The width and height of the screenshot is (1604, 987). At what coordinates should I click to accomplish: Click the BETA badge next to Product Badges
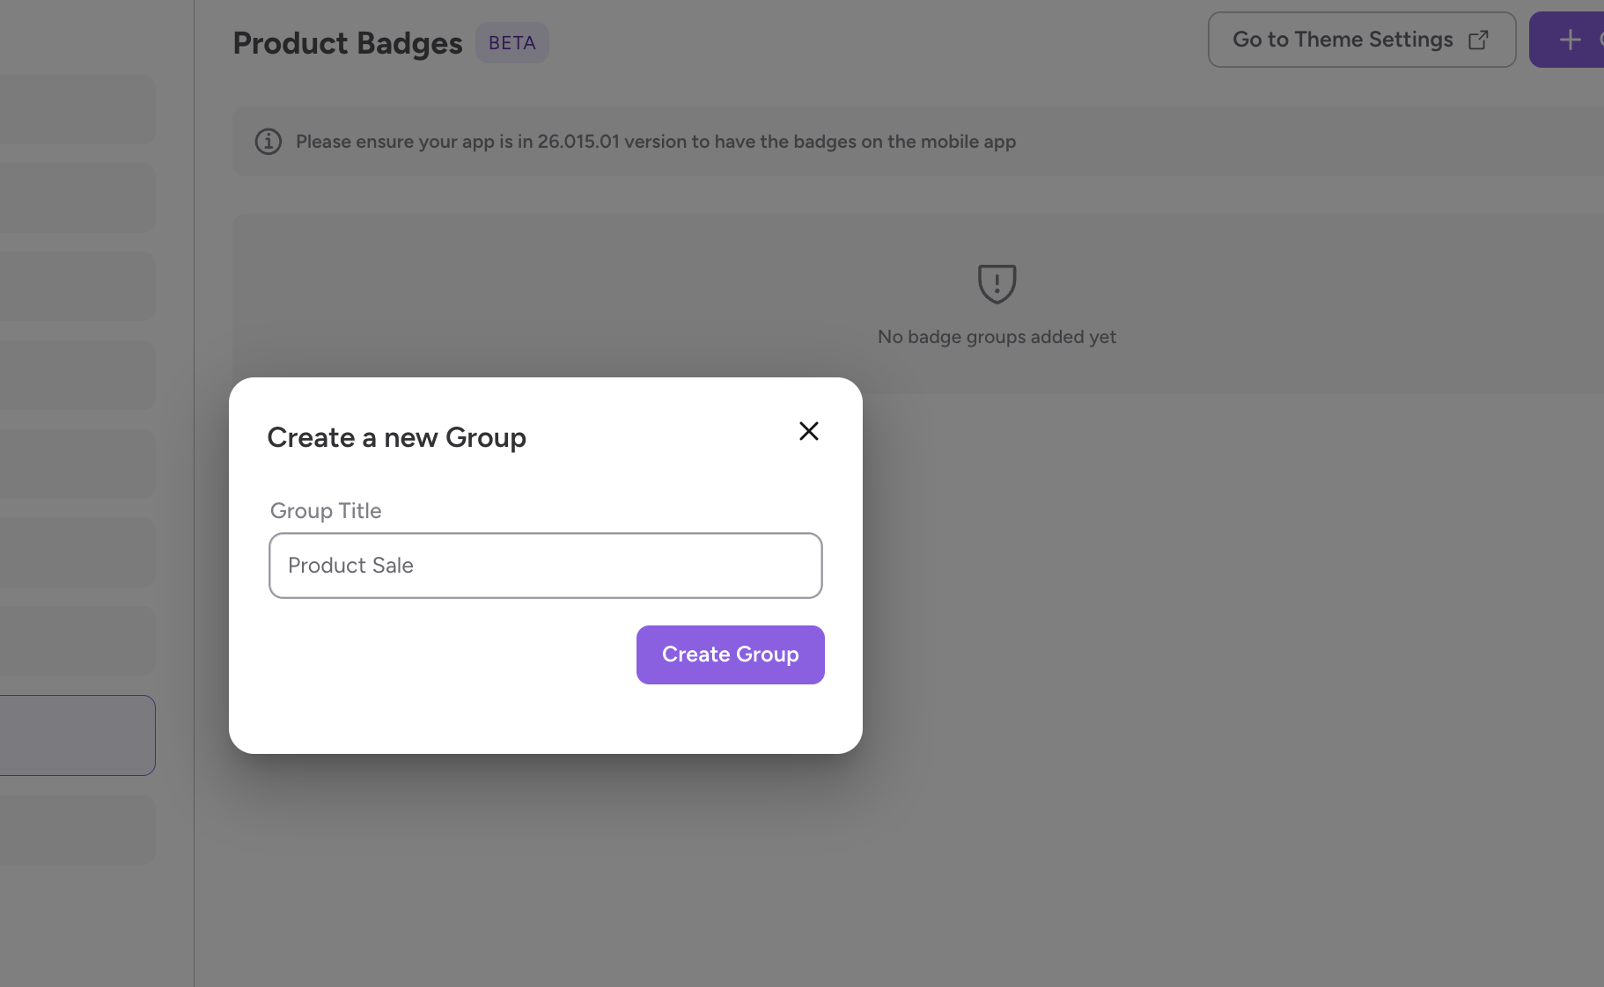(511, 43)
